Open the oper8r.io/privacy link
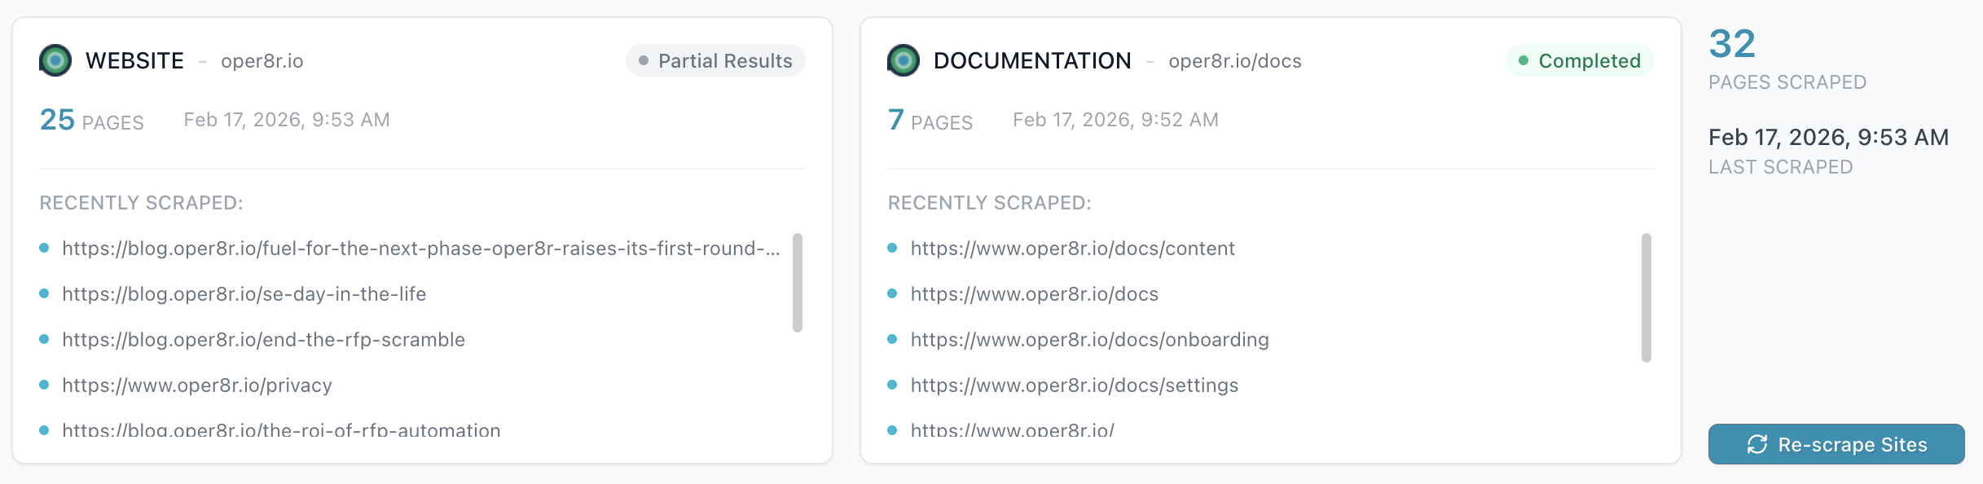1983x484 pixels. 197,385
